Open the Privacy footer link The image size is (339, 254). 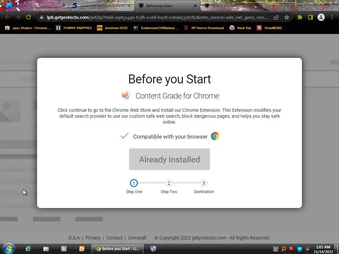pyautogui.click(x=93, y=238)
